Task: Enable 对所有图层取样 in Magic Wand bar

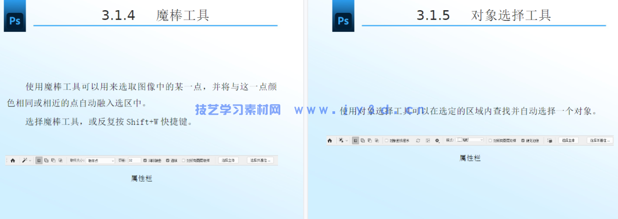Action: (x=184, y=161)
